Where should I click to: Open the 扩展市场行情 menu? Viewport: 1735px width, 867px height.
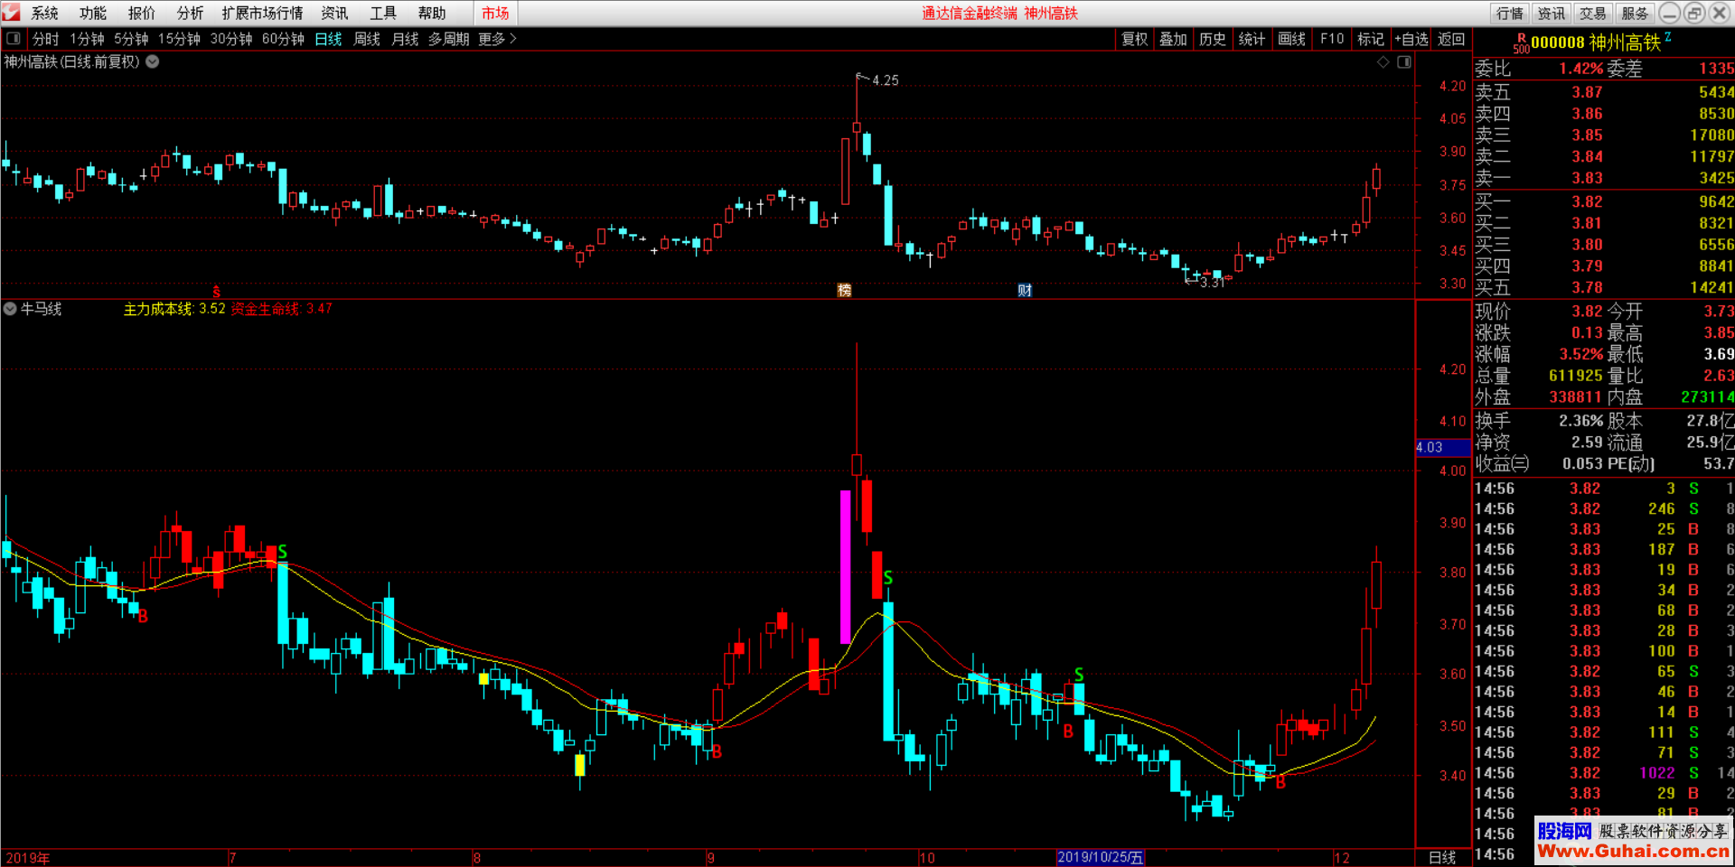point(262,13)
